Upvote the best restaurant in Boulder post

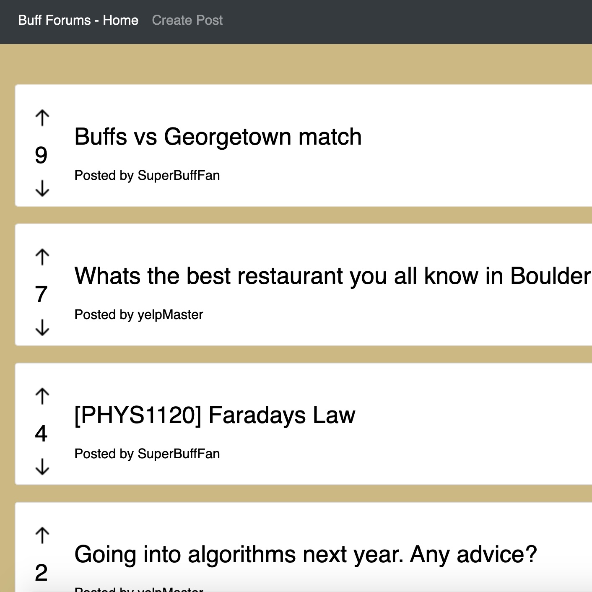click(x=42, y=257)
